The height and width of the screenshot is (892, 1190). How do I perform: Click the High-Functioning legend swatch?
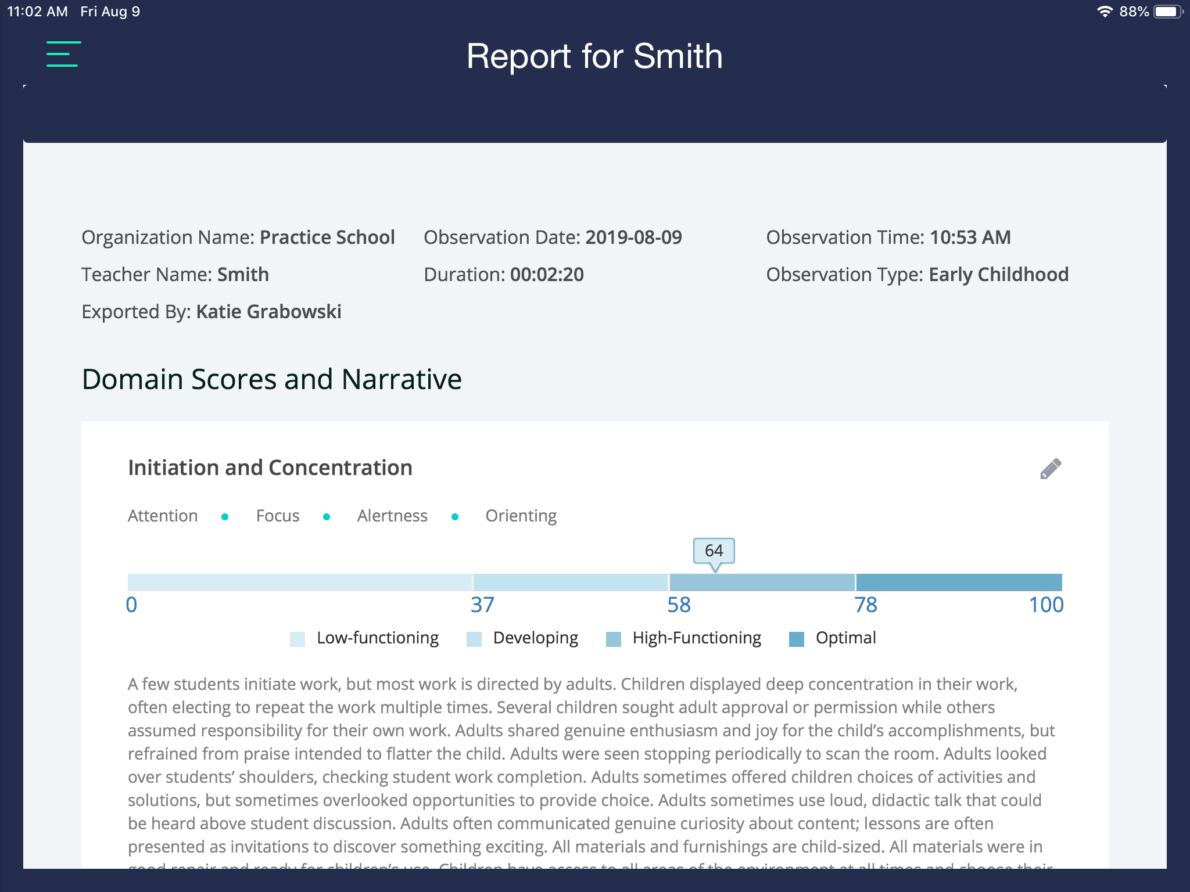click(614, 639)
